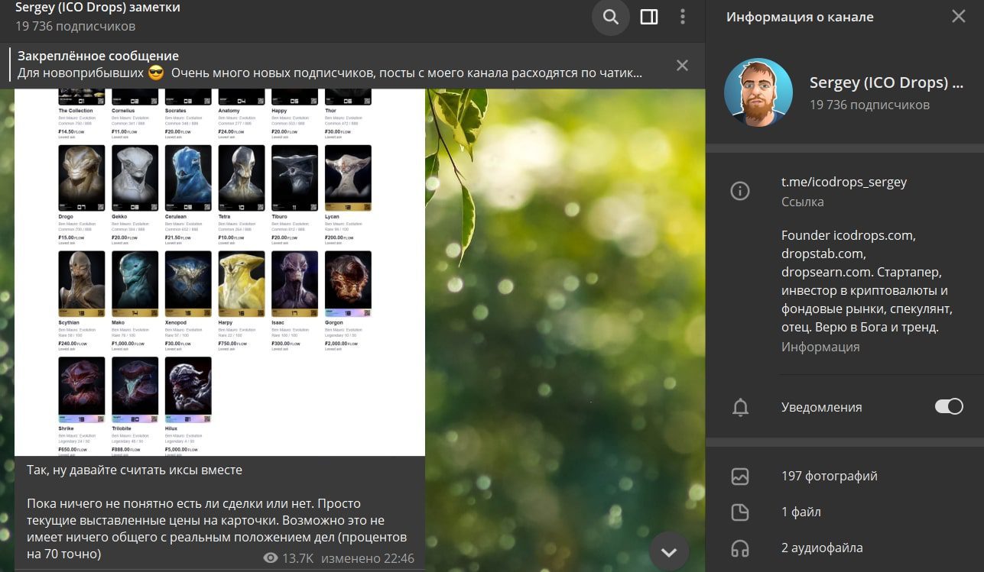
Task: Click the 'Информация' label under description
Action: [x=820, y=347]
